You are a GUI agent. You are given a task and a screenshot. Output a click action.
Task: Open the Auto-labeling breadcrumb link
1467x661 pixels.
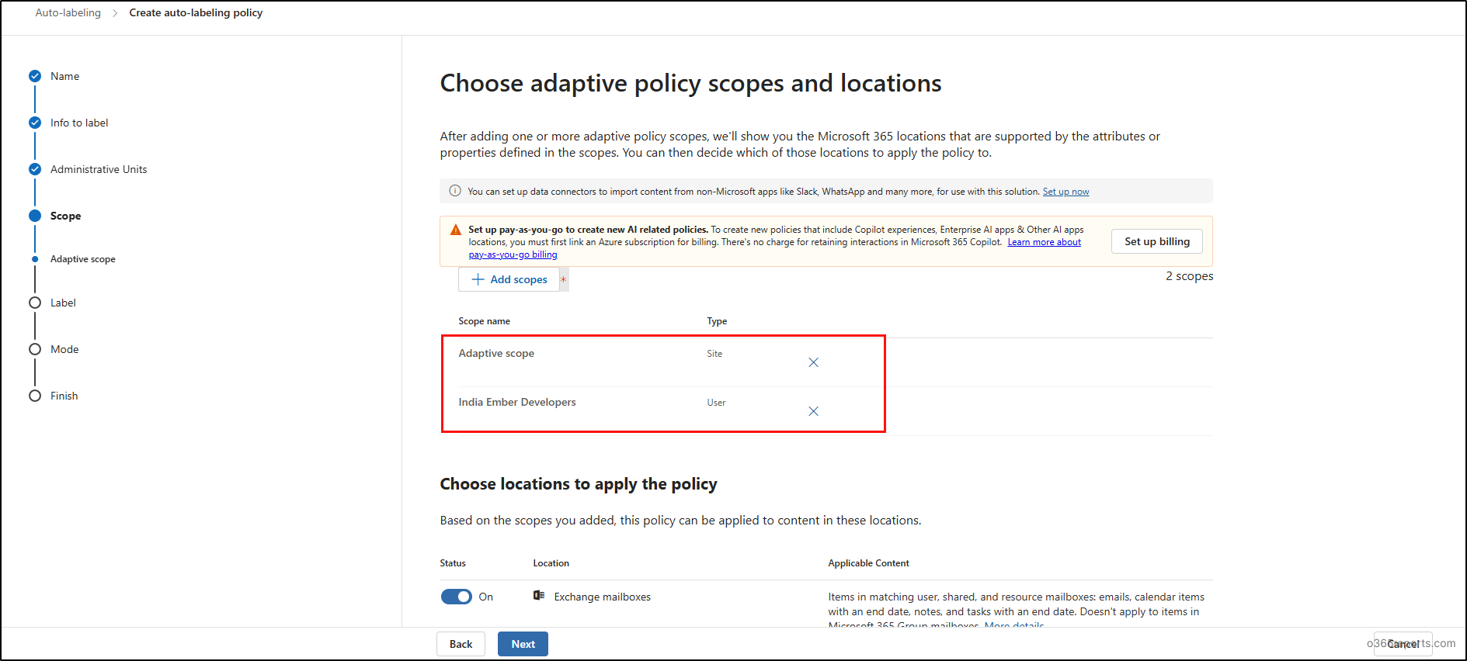pyautogui.click(x=68, y=12)
